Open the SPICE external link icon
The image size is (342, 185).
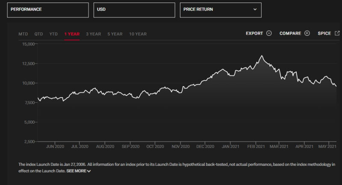coord(337,33)
